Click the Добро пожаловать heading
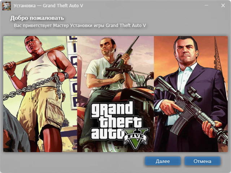This screenshot has height=173, width=231. point(37,18)
